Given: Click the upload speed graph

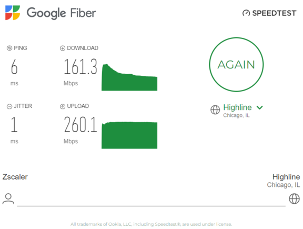Looking at the screenshot, I should (129, 135).
